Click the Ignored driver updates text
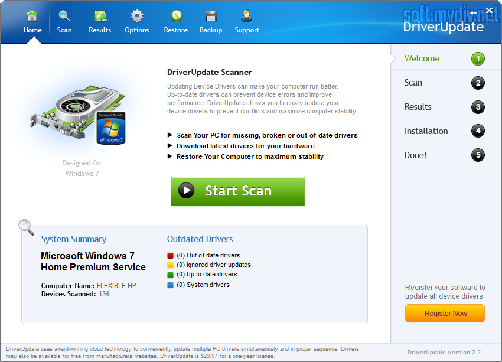The width and height of the screenshot is (502, 362). (x=219, y=265)
